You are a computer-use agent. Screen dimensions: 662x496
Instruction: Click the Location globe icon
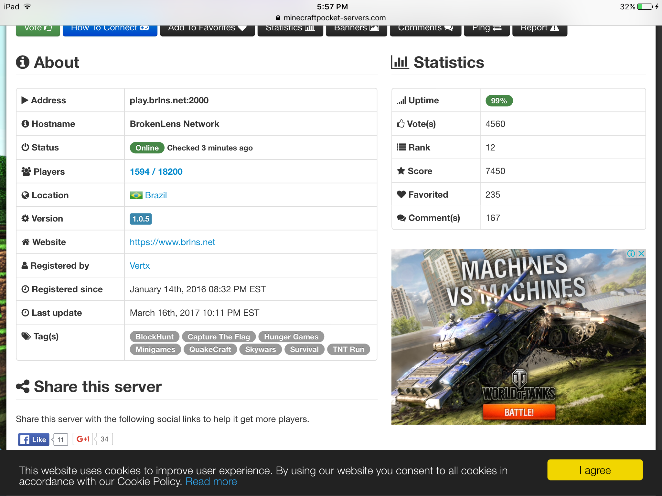tap(25, 195)
